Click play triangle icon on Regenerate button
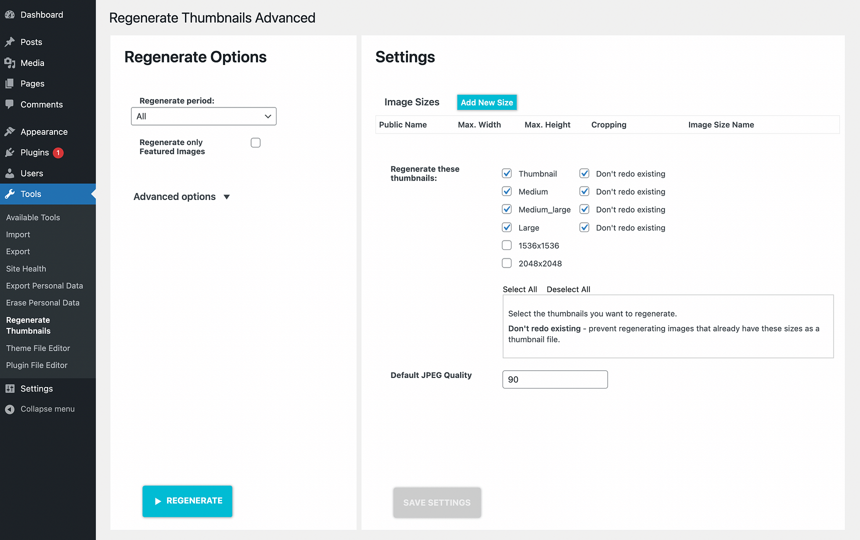 pyautogui.click(x=157, y=501)
